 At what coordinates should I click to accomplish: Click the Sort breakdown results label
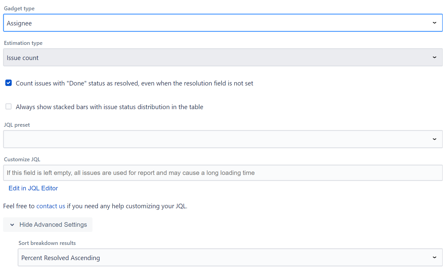click(x=47, y=243)
